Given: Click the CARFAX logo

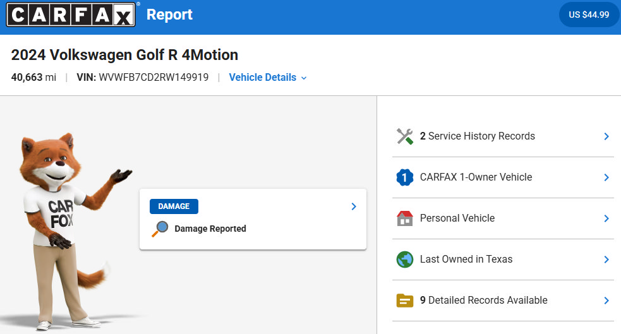Looking at the screenshot, I should point(71,15).
